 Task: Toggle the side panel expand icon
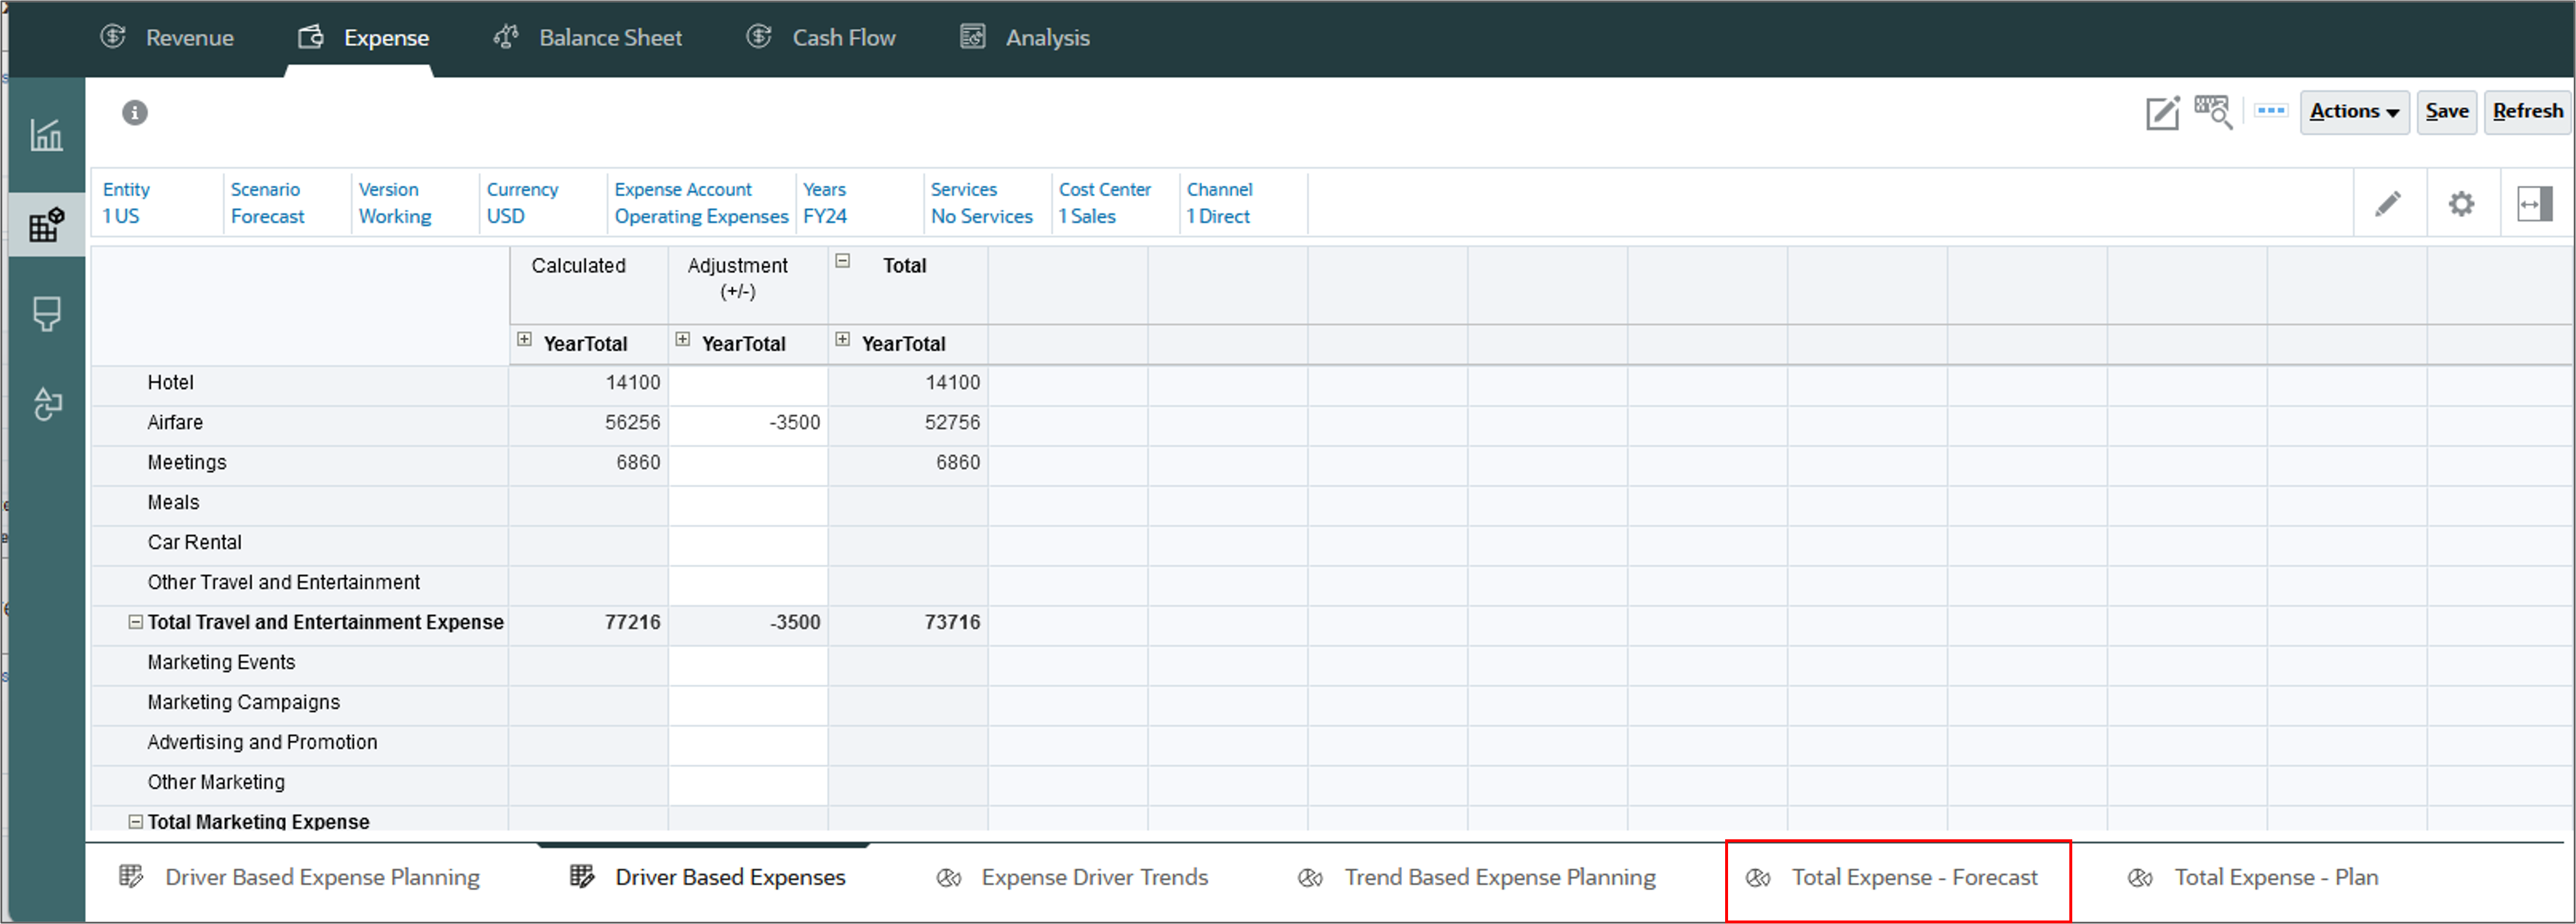[x=2535, y=204]
